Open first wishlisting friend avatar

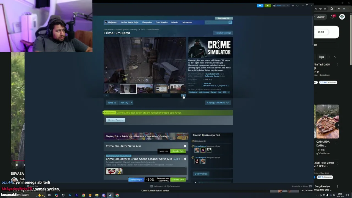point(197,150)
